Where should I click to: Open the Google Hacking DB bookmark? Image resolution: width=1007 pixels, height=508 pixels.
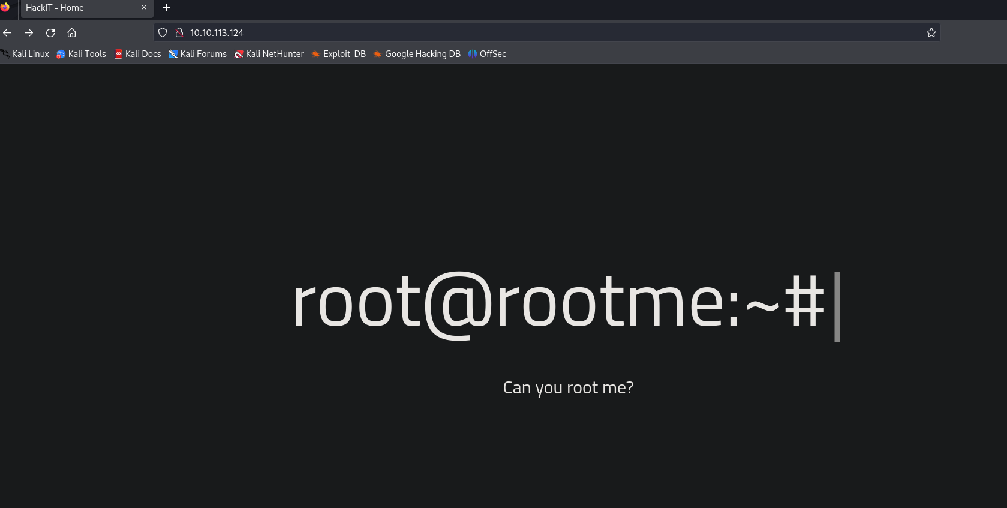(417, 54)
